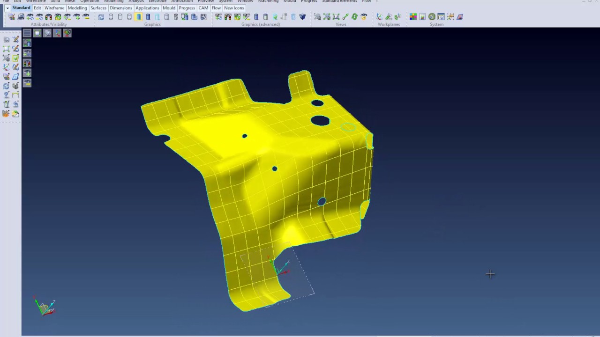Screen dimensions: 600x337
Task: Click the first workplane axes icon in Workplanes
Action: (379, 17)
